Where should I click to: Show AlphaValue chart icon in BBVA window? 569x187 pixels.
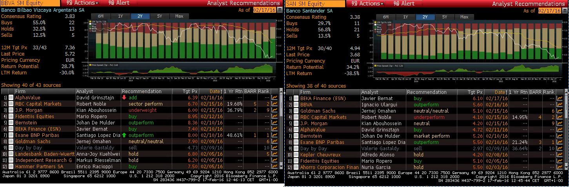[274, 98]
